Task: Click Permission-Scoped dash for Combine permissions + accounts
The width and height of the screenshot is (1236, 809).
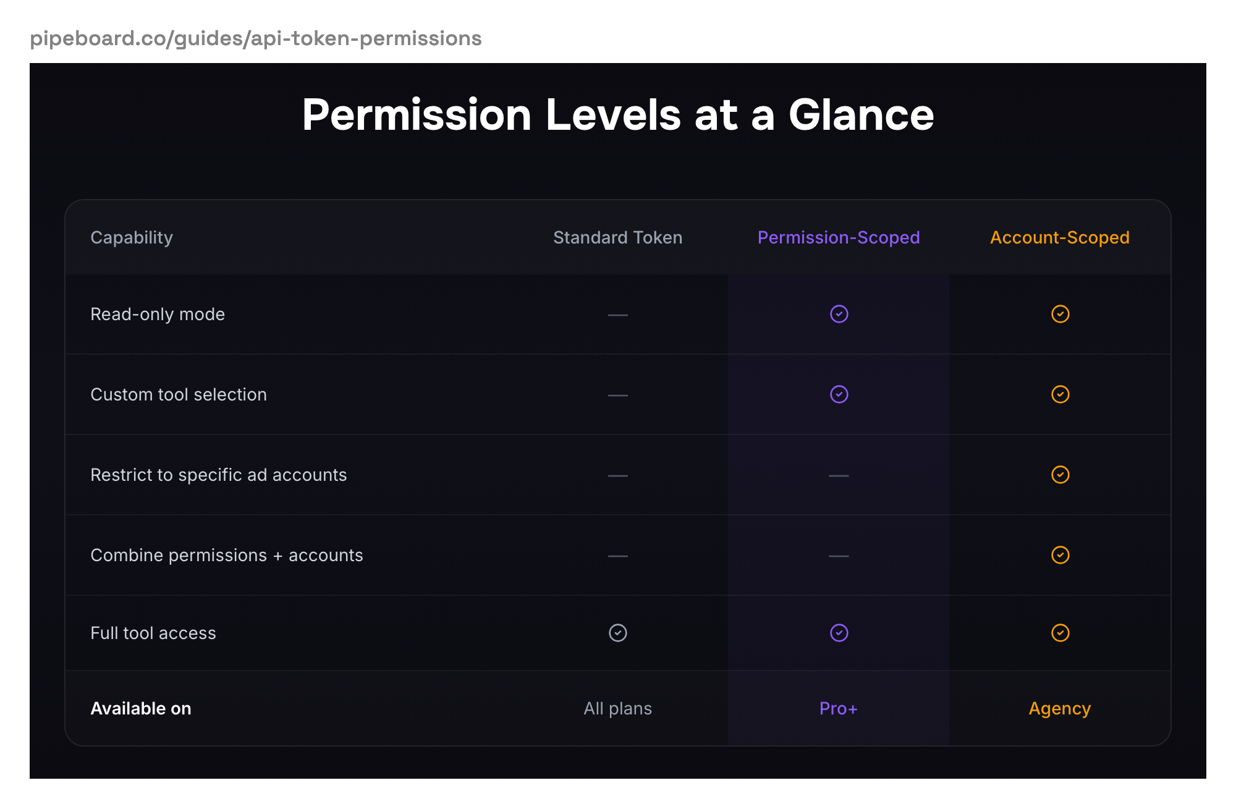Action: (x=839, y=556)
